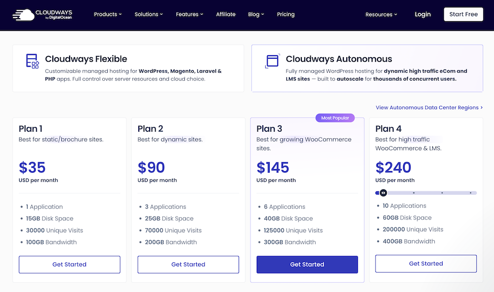Click the Plan 3 heading
The width and height of the screenshot is (494, 292).
(x=269, y=129)
